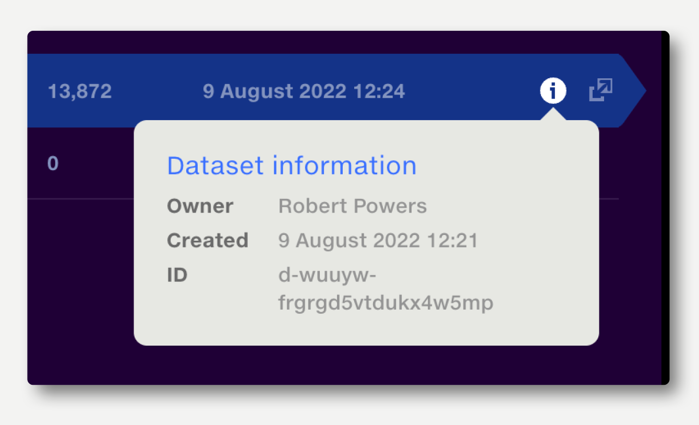Click the Created label in popup
Screen dimensions: 699x425
click(x=208, y=241)
